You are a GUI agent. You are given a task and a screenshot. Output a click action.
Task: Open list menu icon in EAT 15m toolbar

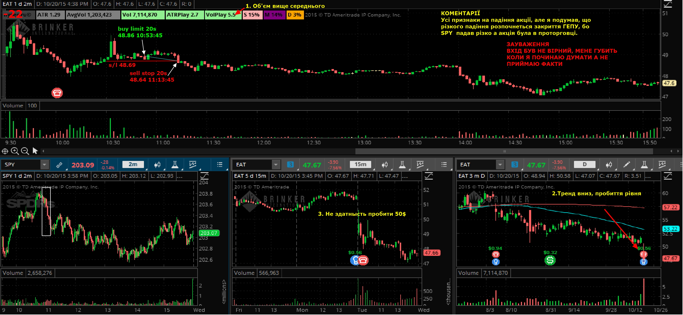click(x=444, y=165)
